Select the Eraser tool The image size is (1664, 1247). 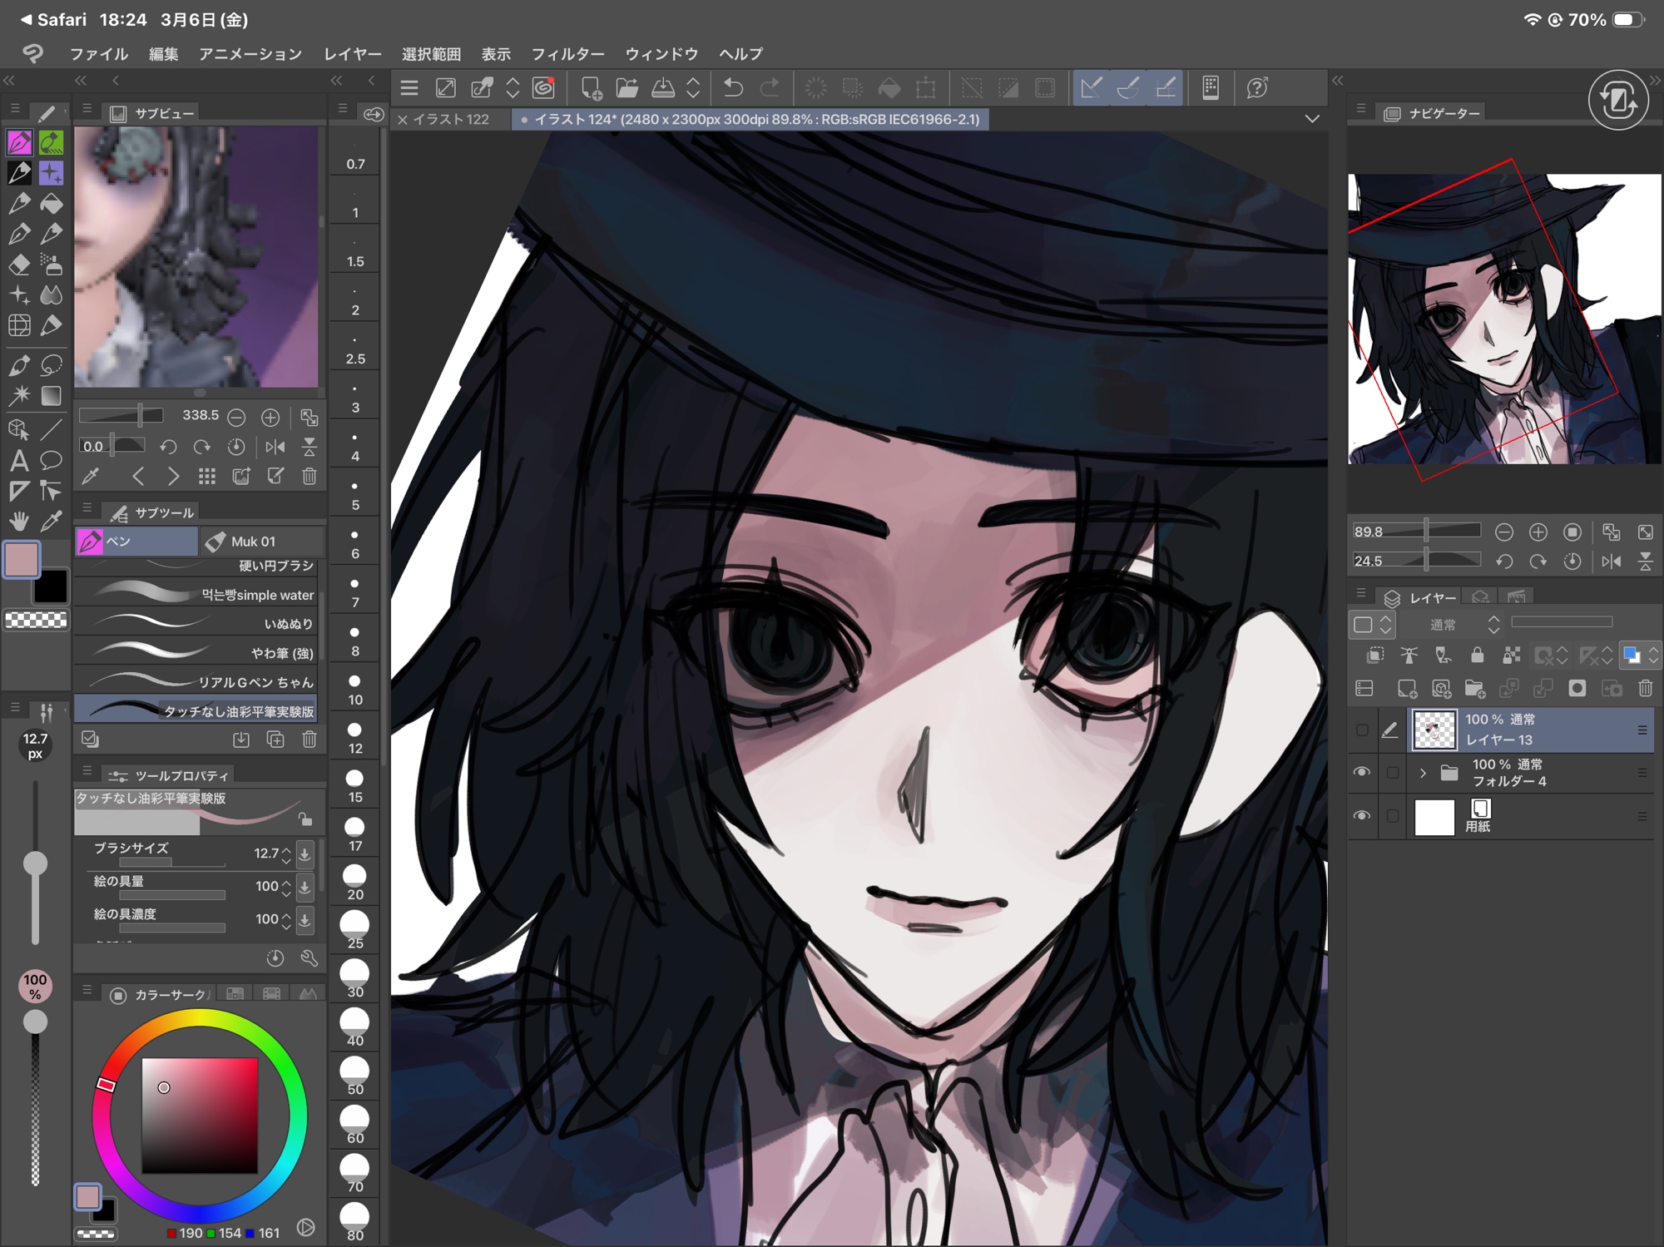(x=19, y=265)
